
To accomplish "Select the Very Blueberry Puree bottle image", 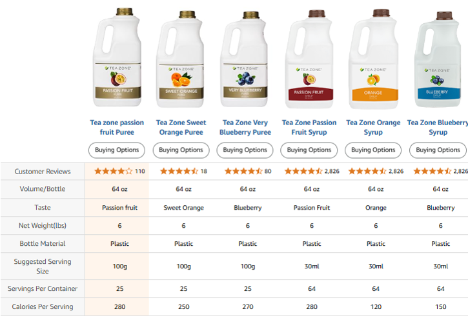I will [246, 58].
